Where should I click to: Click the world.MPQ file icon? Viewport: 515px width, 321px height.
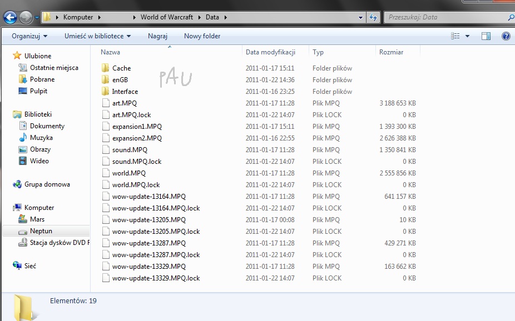[106, 173]
